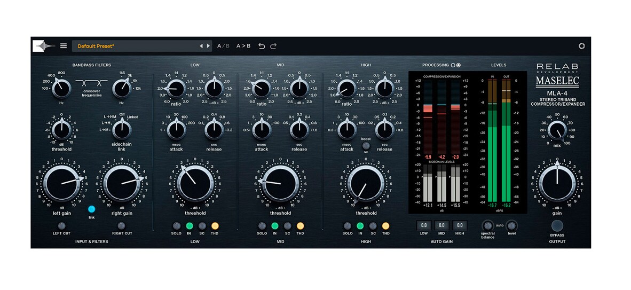Image resolution: width=631 pixels, height=290 pixels.
Task: Solo the HIGH band
Action: (x=348, y=226)
